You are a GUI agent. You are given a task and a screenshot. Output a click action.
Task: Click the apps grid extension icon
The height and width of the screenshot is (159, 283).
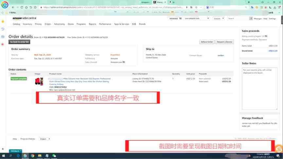261,8
